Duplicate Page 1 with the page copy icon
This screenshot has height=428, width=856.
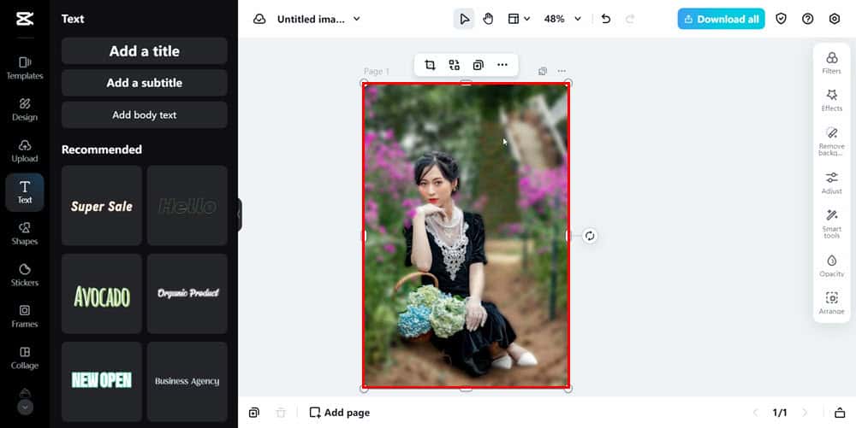tap(543, 72)
